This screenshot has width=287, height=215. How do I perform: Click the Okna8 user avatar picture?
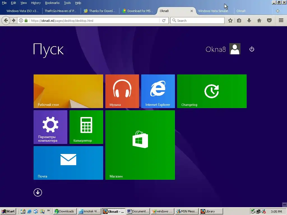(x=235, y=49)
